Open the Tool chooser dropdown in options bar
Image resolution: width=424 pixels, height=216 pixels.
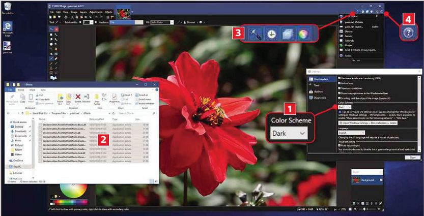click(x=58, y=22)
